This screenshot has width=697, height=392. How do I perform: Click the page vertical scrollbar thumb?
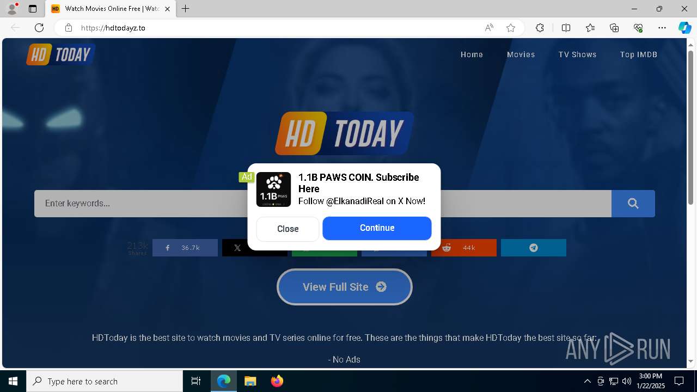click(691, 127)
